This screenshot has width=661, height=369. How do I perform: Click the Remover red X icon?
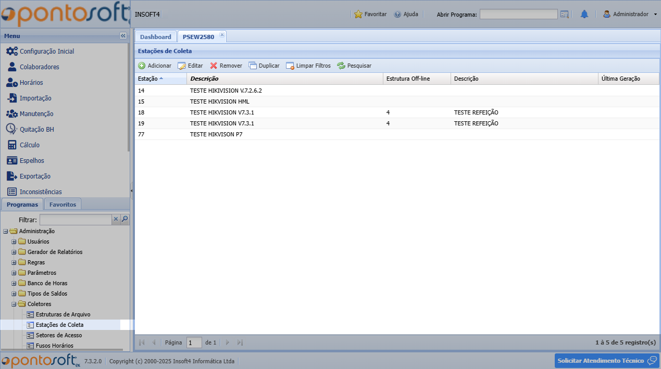pos(214,66)
